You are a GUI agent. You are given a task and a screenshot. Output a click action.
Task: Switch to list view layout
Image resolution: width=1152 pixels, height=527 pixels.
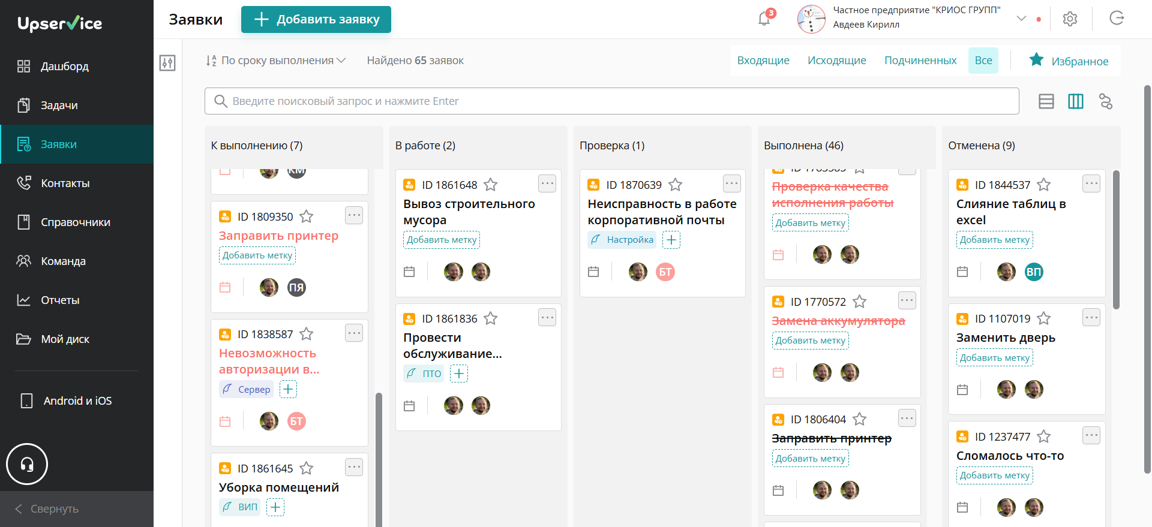click(x=1046, y=101)
